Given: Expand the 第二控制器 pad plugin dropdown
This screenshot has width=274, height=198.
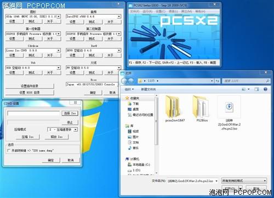Looking at the screenshot, I should pos(119,34).
